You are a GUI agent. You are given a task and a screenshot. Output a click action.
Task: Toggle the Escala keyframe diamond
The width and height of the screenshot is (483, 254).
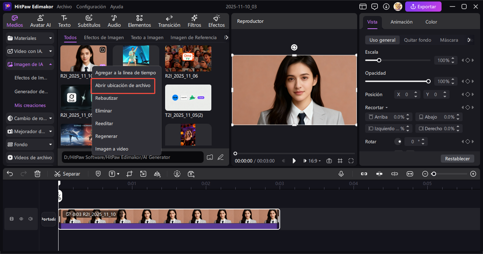tap(468, 60)
